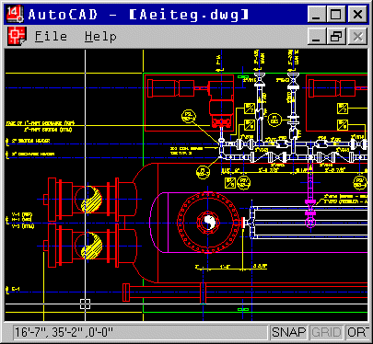The width and height of the screenshot is (373, 344).
Task: Maximize the AutoCAD main window
Action: pyautogui.click(x=336, y=14)
